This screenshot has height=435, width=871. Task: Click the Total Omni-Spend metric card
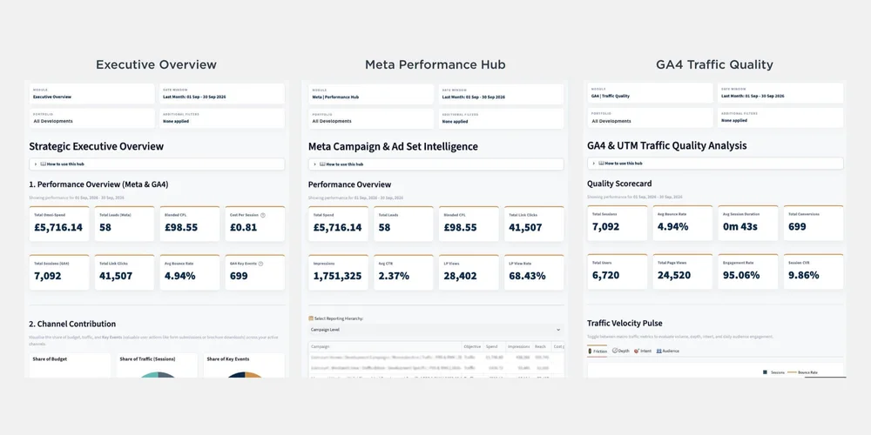[x=59, y=224]
